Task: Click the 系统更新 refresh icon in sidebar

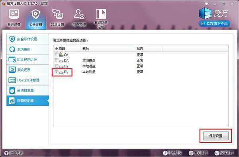Action: [12, 49]
